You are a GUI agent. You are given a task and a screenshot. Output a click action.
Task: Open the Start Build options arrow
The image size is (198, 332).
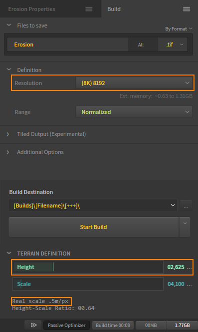[185, 227]
